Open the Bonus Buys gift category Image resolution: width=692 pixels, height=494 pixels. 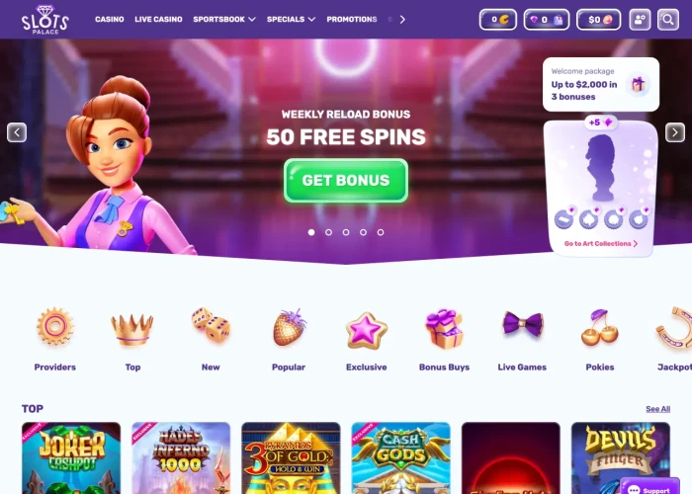[x=444, y=339]
